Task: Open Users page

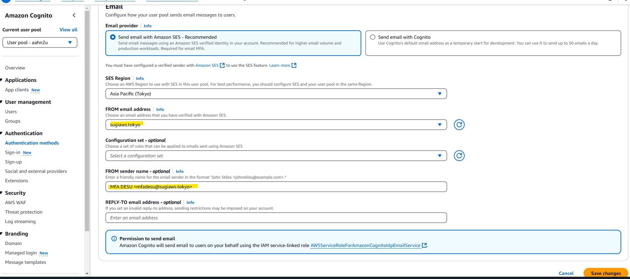Action: (x=11, y=112)
